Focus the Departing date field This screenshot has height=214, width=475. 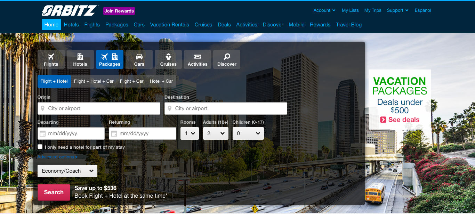click(71, 133)
